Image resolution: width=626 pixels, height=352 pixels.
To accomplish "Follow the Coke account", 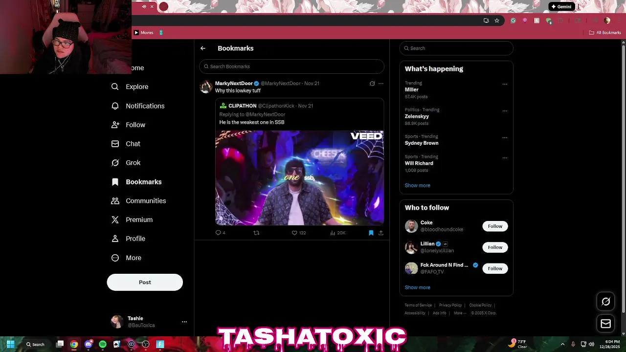I will coord(495,226).
